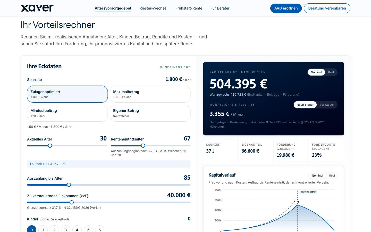The width and height of the screenshot is (371, 232).
Task: Click the Renteneintritt chart marker label
Action: tap(308, 192)
